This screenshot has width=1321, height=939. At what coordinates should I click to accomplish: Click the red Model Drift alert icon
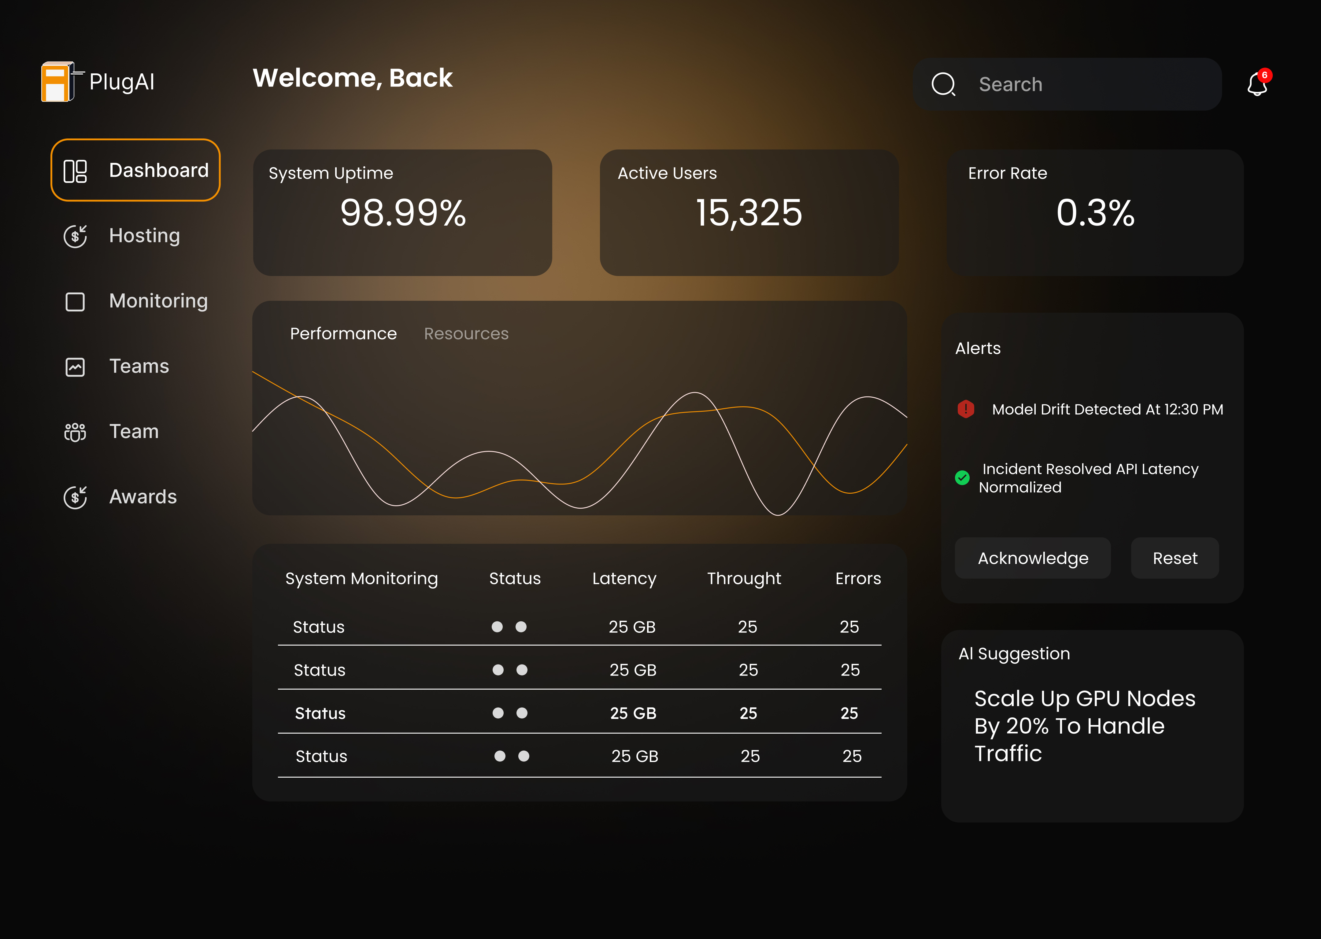click(965, 409)
